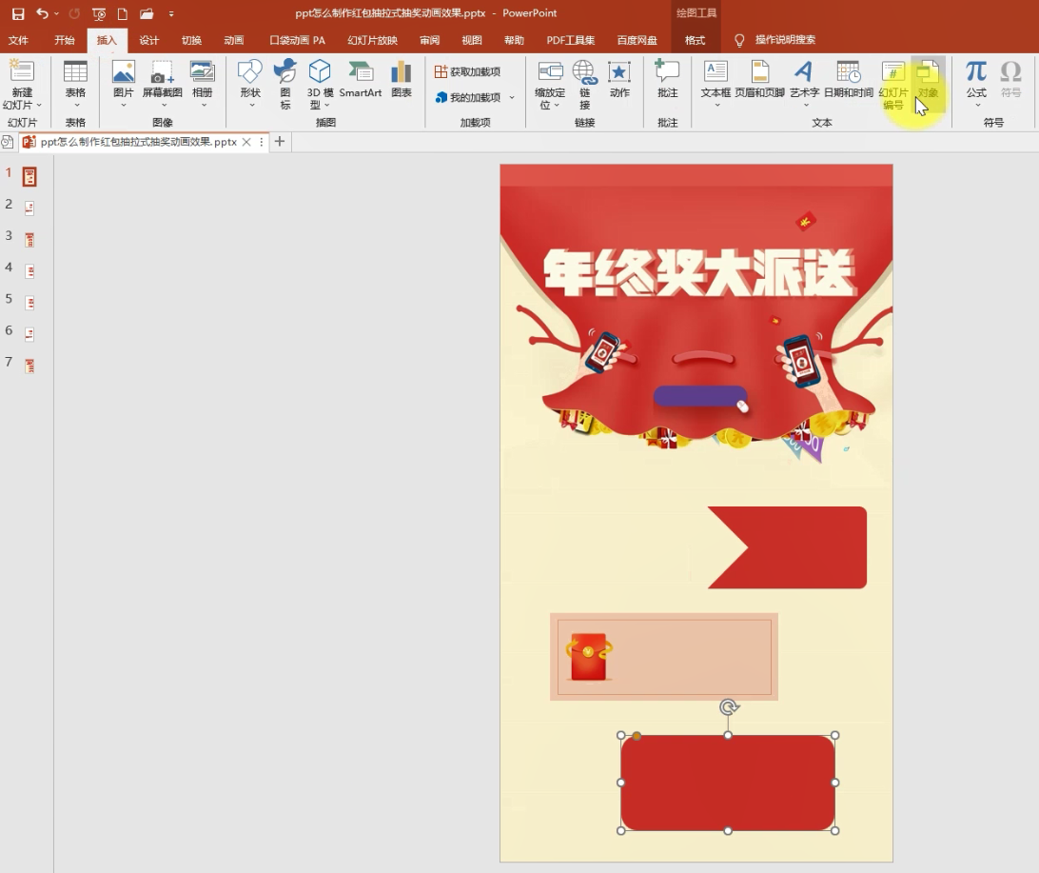Open the document tab options dots
The height and width of the screenshot is (873, 1039).
pyautogui.click(x=261, y=142)
